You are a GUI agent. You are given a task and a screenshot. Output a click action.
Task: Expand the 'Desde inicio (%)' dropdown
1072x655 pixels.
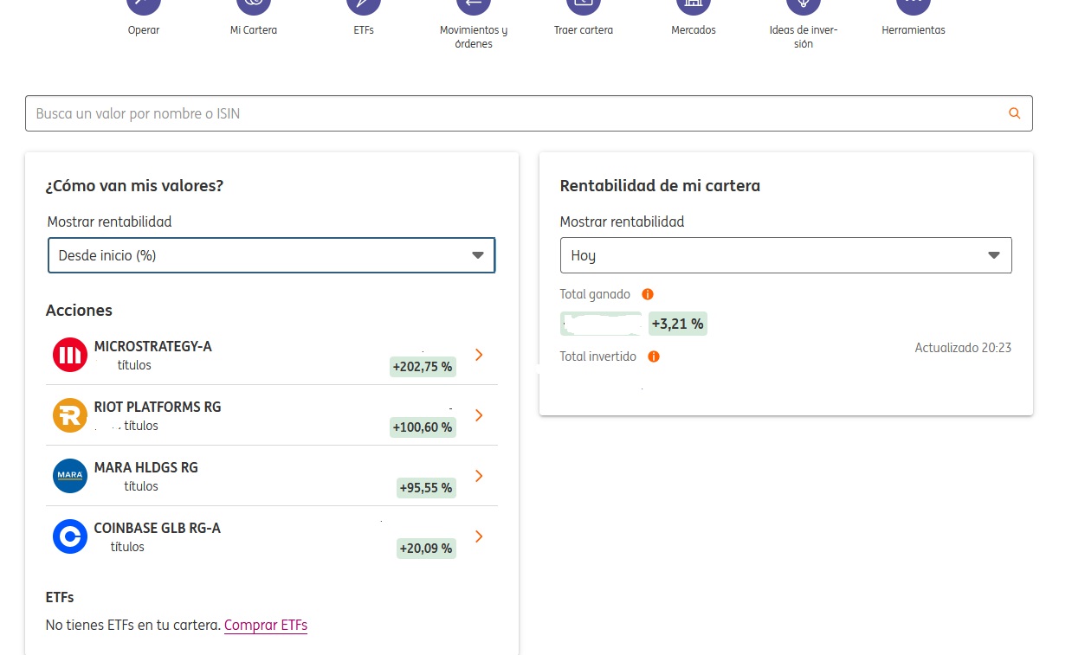coord(271,256)
